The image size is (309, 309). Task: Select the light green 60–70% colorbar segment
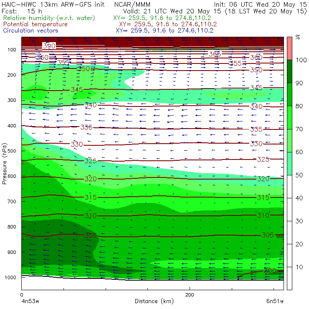(289, 140)
